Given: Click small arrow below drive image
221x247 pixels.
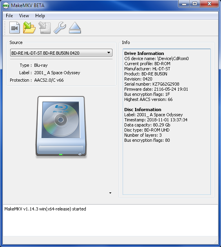Looking at the screenshot, I should point(110,193).
